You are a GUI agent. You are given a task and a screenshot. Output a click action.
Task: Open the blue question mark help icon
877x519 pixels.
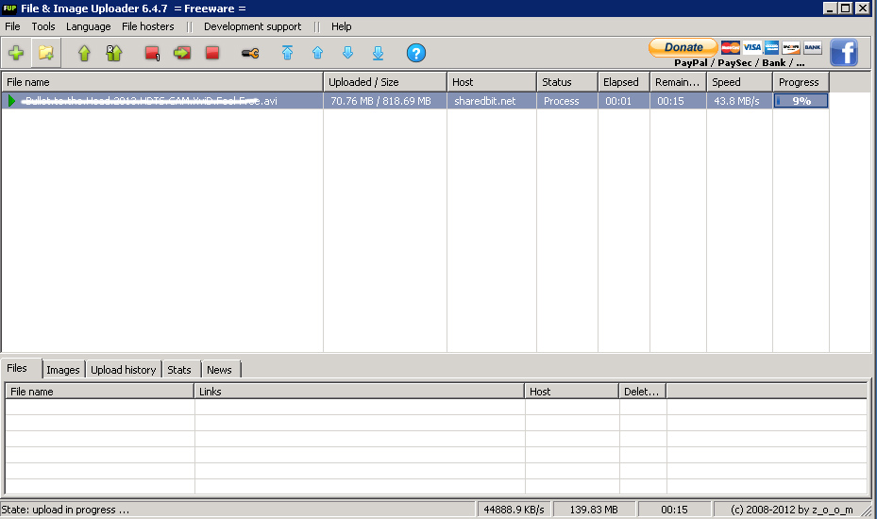coord(416,53)
